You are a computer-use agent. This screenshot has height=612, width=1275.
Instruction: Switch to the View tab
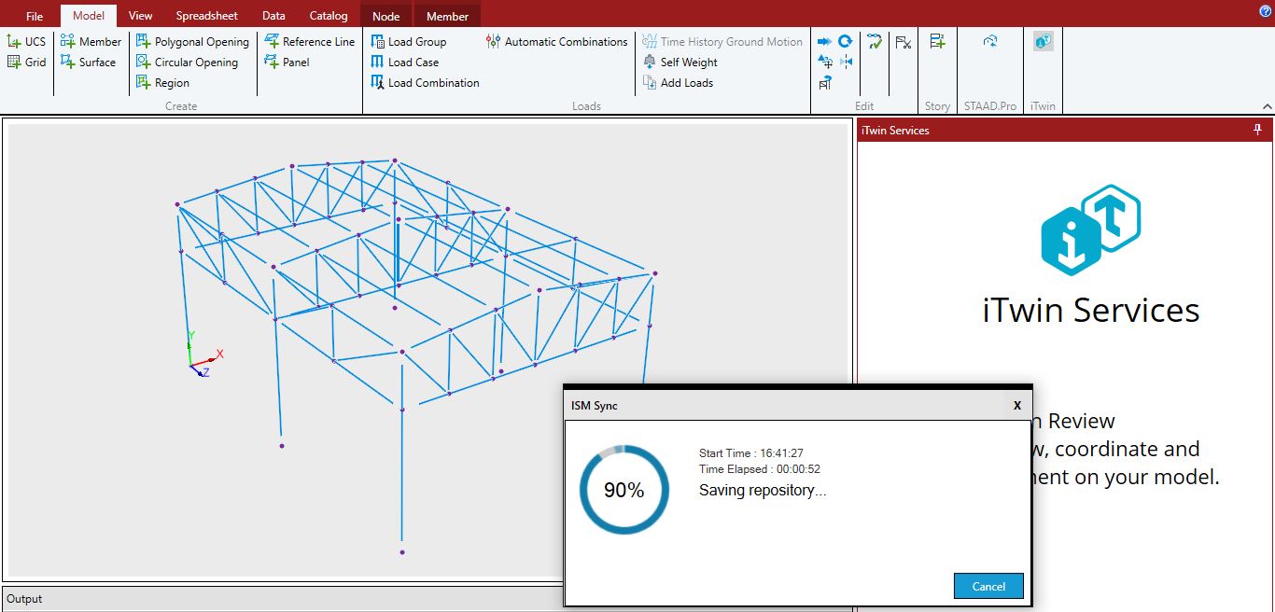pos(141,16)
